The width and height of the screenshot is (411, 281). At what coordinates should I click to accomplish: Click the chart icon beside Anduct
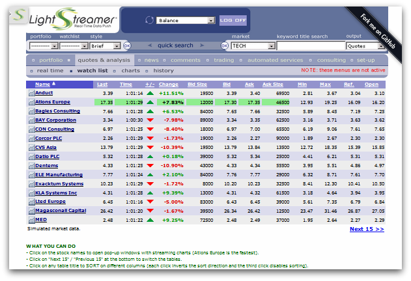pos(31,93)
